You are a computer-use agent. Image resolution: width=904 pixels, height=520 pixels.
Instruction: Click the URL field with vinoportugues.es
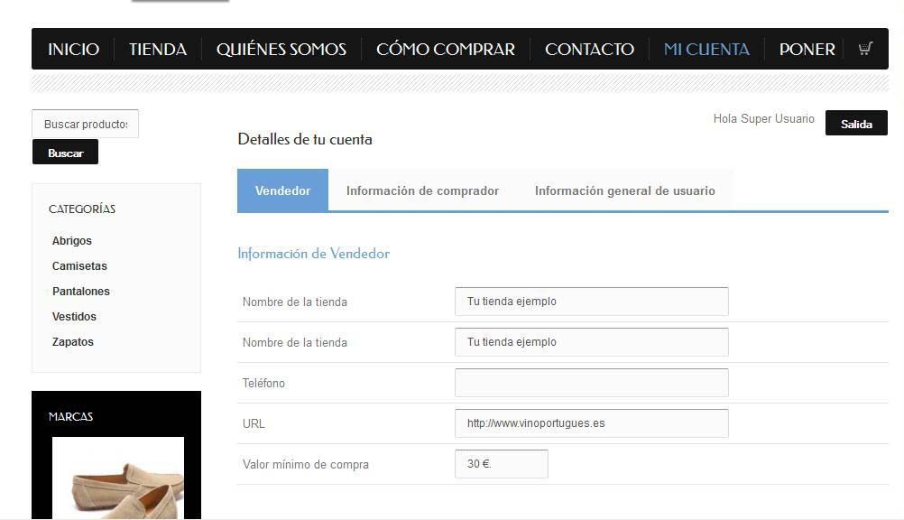coord(592,423)
